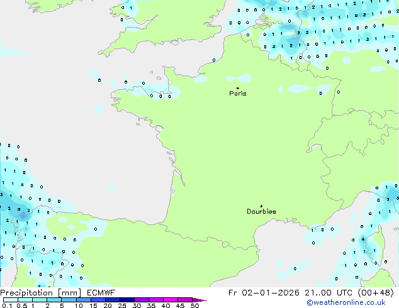Click the legend value '50'

click(194, 305)
